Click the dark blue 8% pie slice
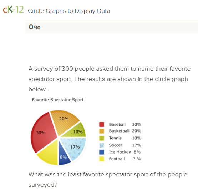Image resolution: width=198 pixels, height=194 pixels. [x=64, y=156]
